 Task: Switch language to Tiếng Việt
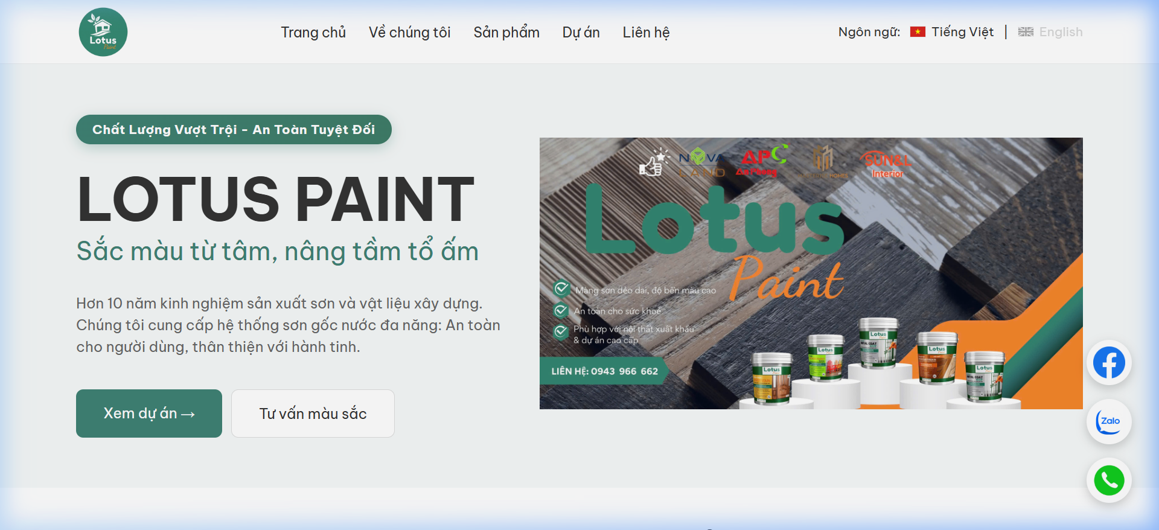click(962, 32)
